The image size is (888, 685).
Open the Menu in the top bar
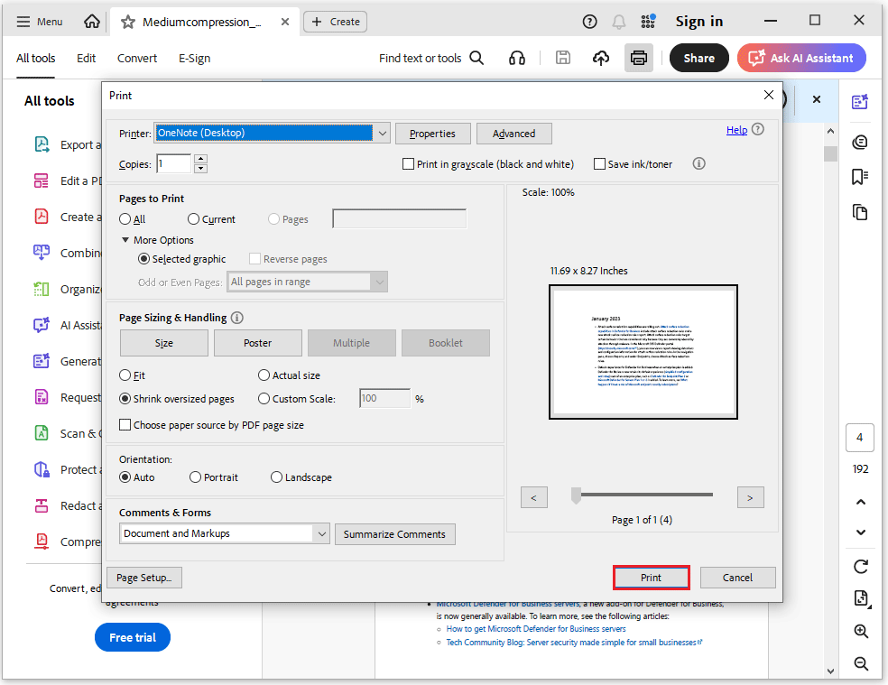click(40, 21)
